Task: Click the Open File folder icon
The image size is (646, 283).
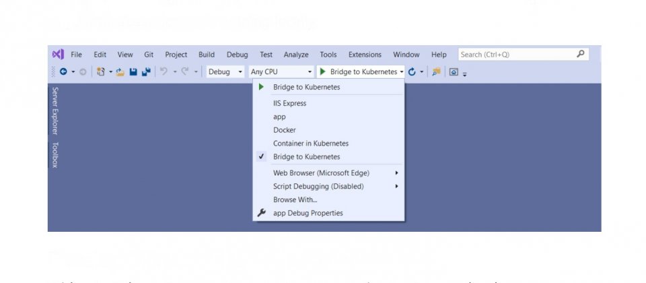Action: (x=120, y=71)
